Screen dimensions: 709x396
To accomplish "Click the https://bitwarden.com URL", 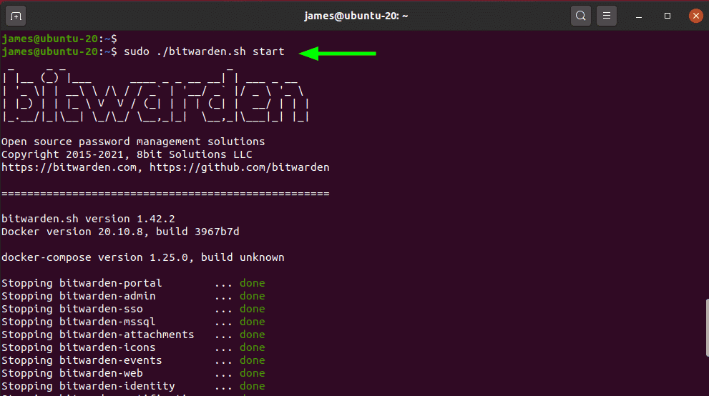I will [x=69, y=167].
